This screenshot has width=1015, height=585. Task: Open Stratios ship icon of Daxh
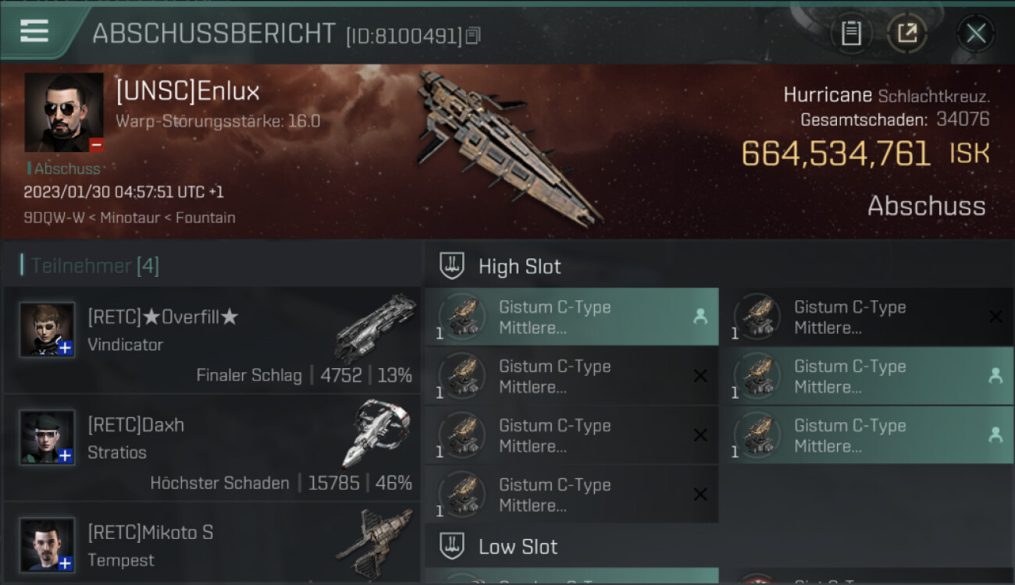(x=376, y=434)
